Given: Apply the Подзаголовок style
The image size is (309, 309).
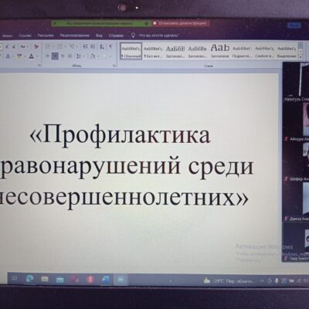Looking at the screenshot, I should (x=242, y=51).
